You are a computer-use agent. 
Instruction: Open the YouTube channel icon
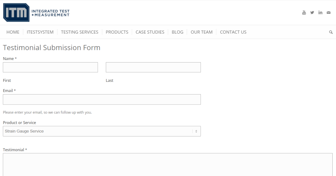(x=304, y=12)
